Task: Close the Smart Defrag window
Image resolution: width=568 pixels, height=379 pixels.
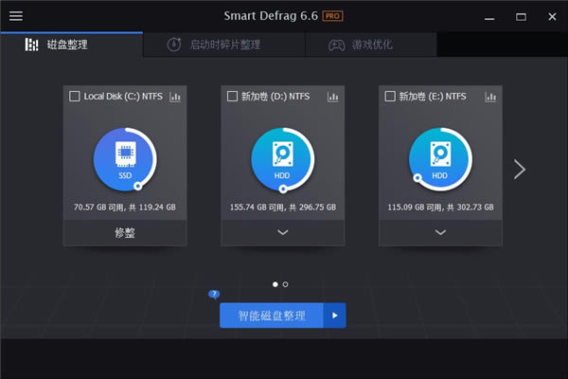Action: tap(552, 17)
